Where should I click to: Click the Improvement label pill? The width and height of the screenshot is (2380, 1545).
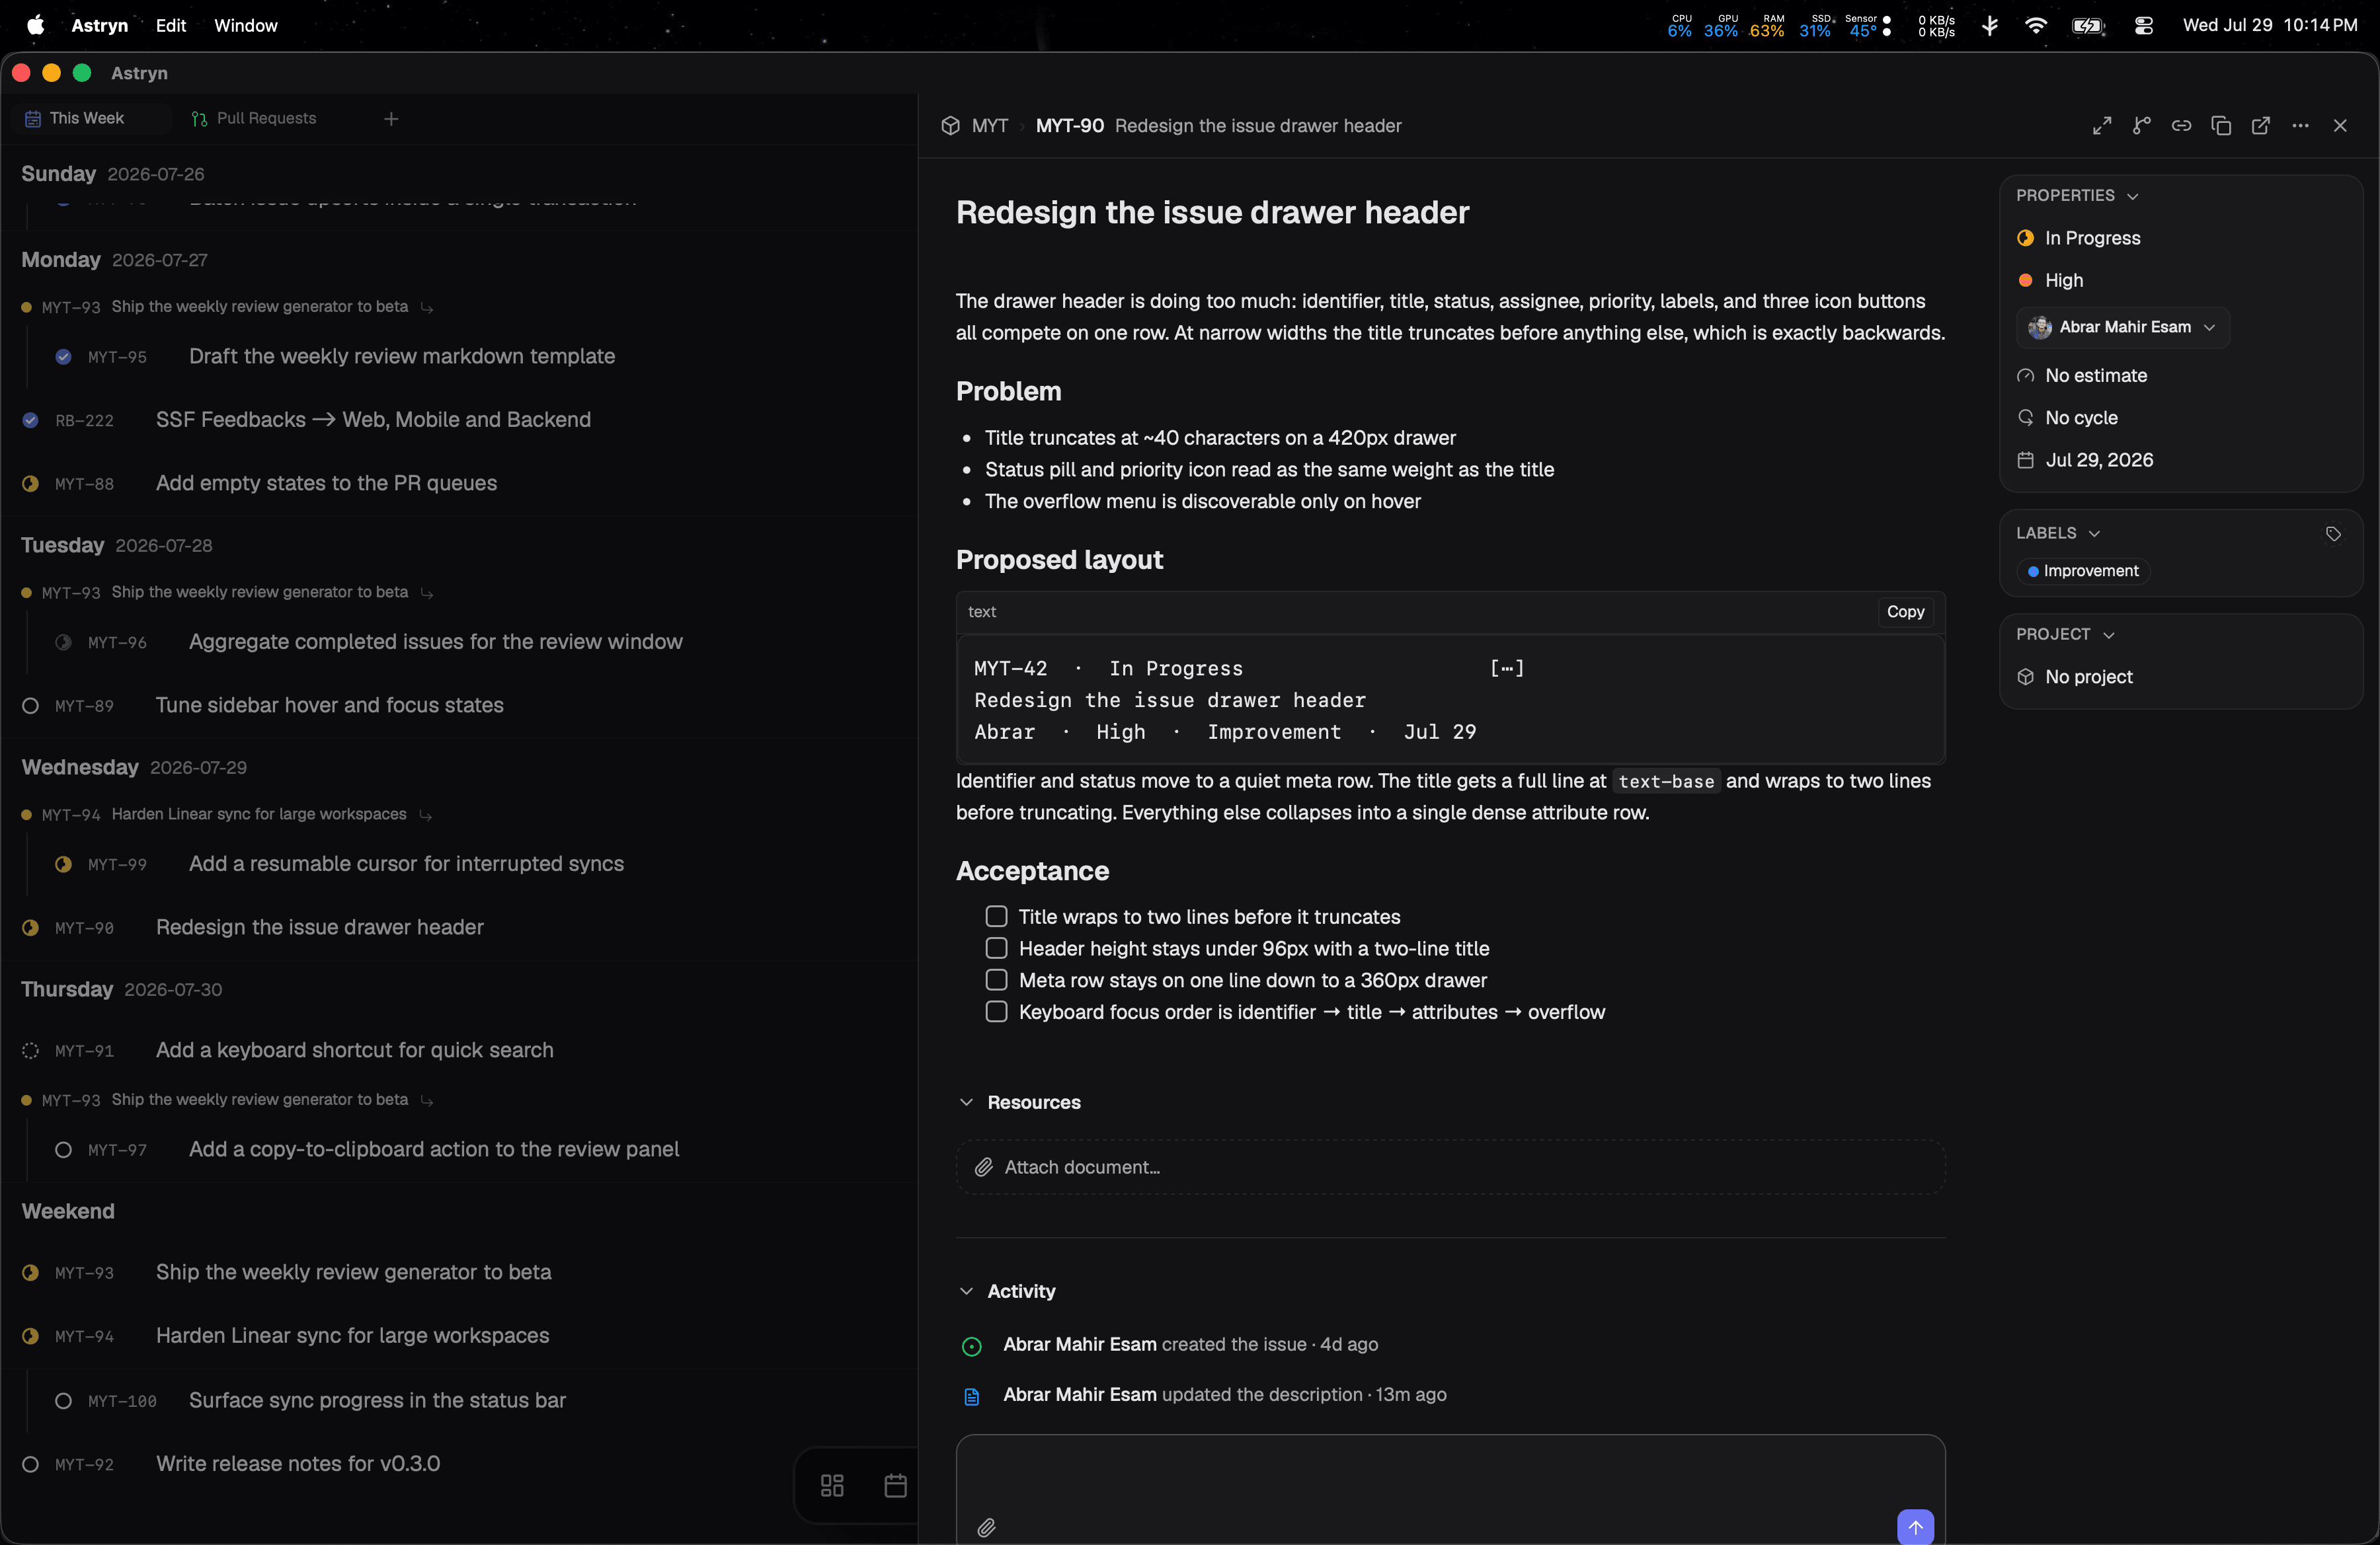[x=2083, y=571]
